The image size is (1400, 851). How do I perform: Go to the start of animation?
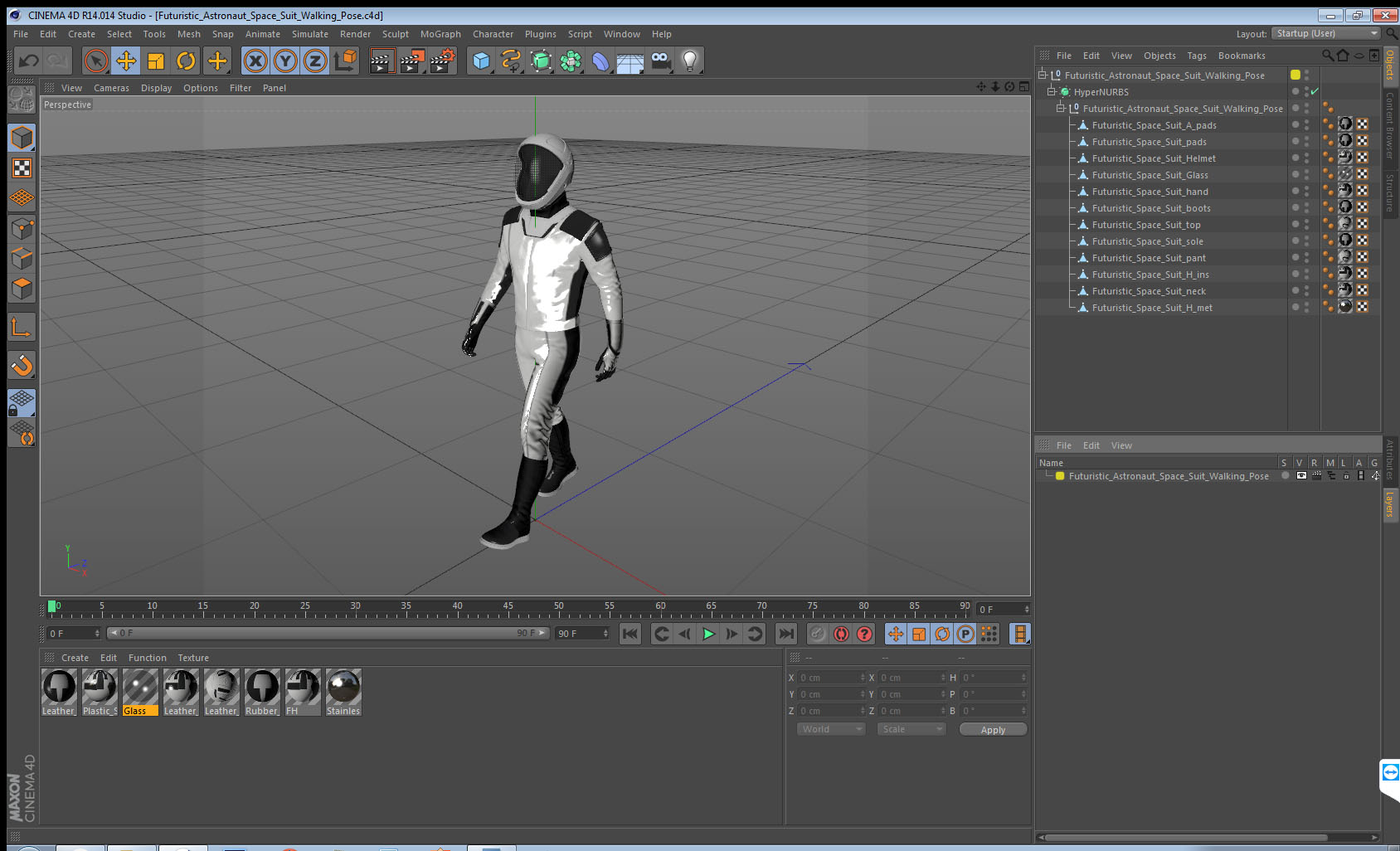point(630,634)
